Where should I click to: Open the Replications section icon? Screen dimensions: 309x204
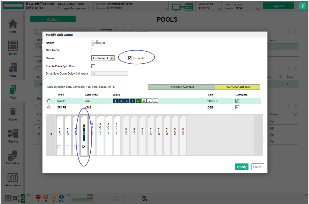click(13, 155)
